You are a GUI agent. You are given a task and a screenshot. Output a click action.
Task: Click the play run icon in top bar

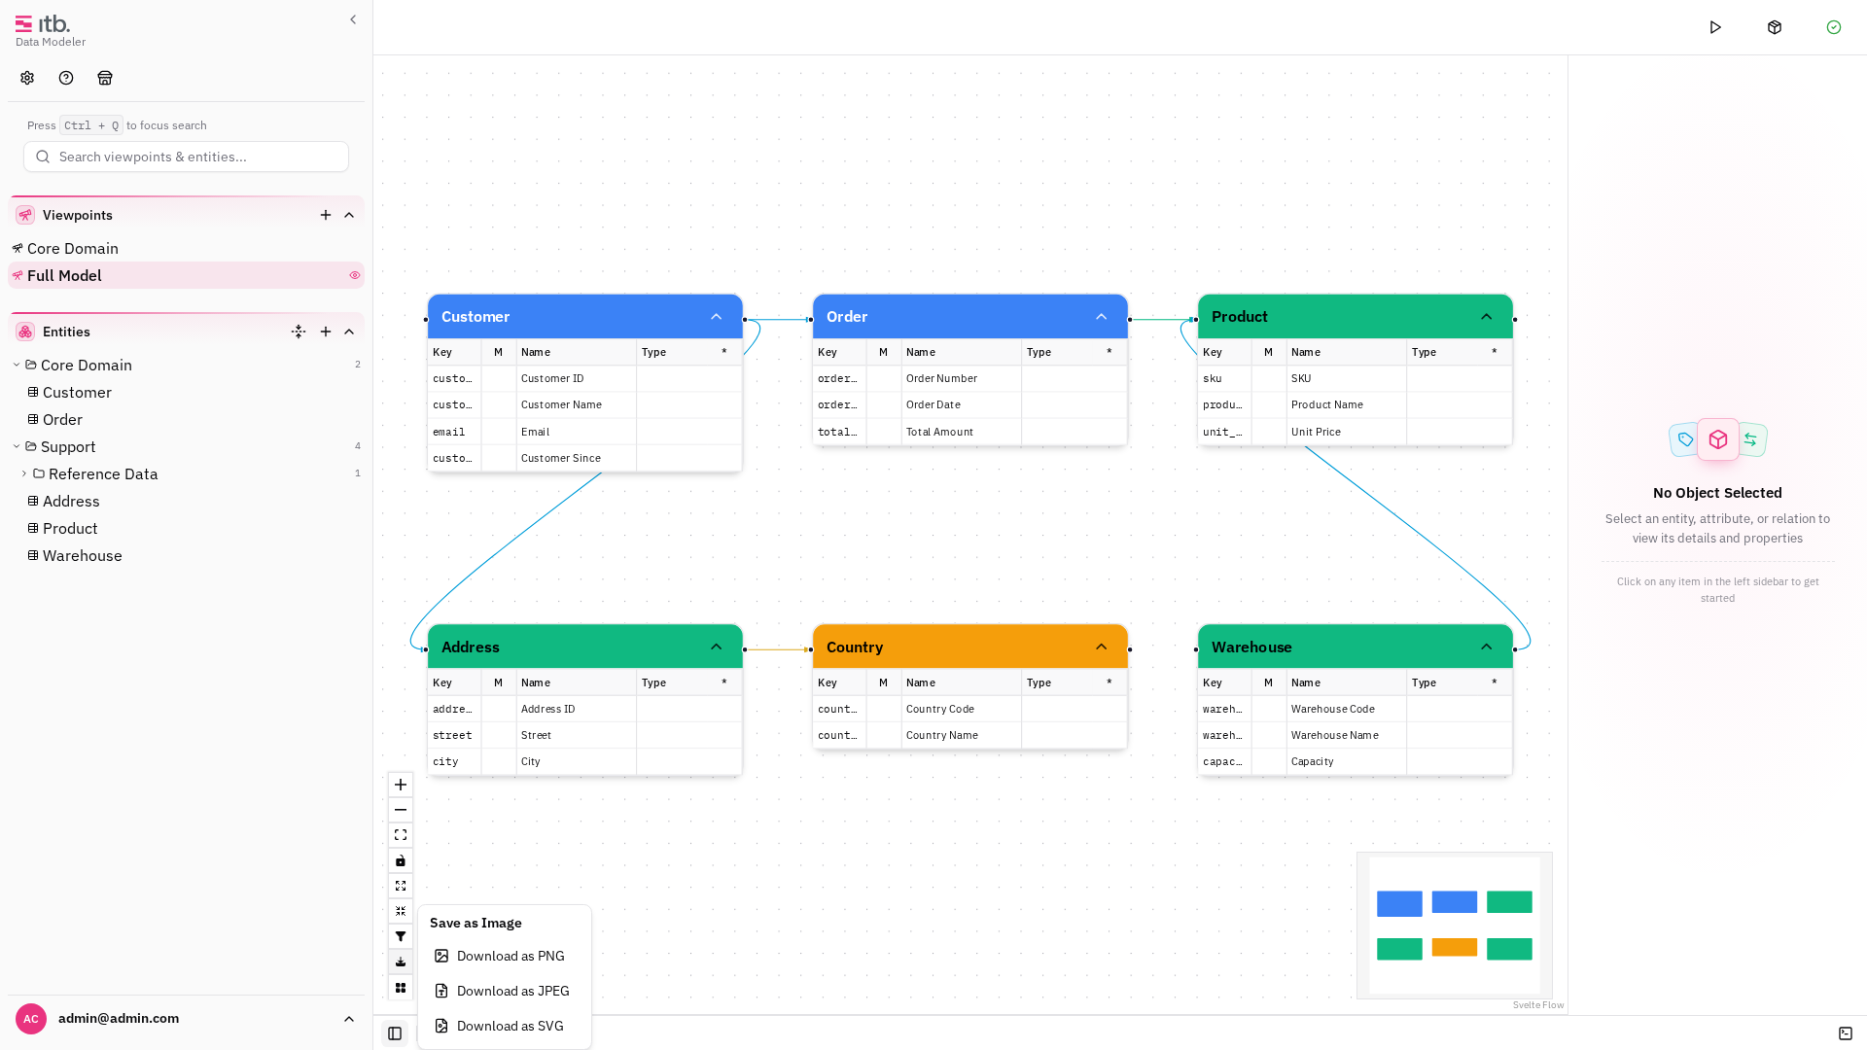coord(1715,27)
